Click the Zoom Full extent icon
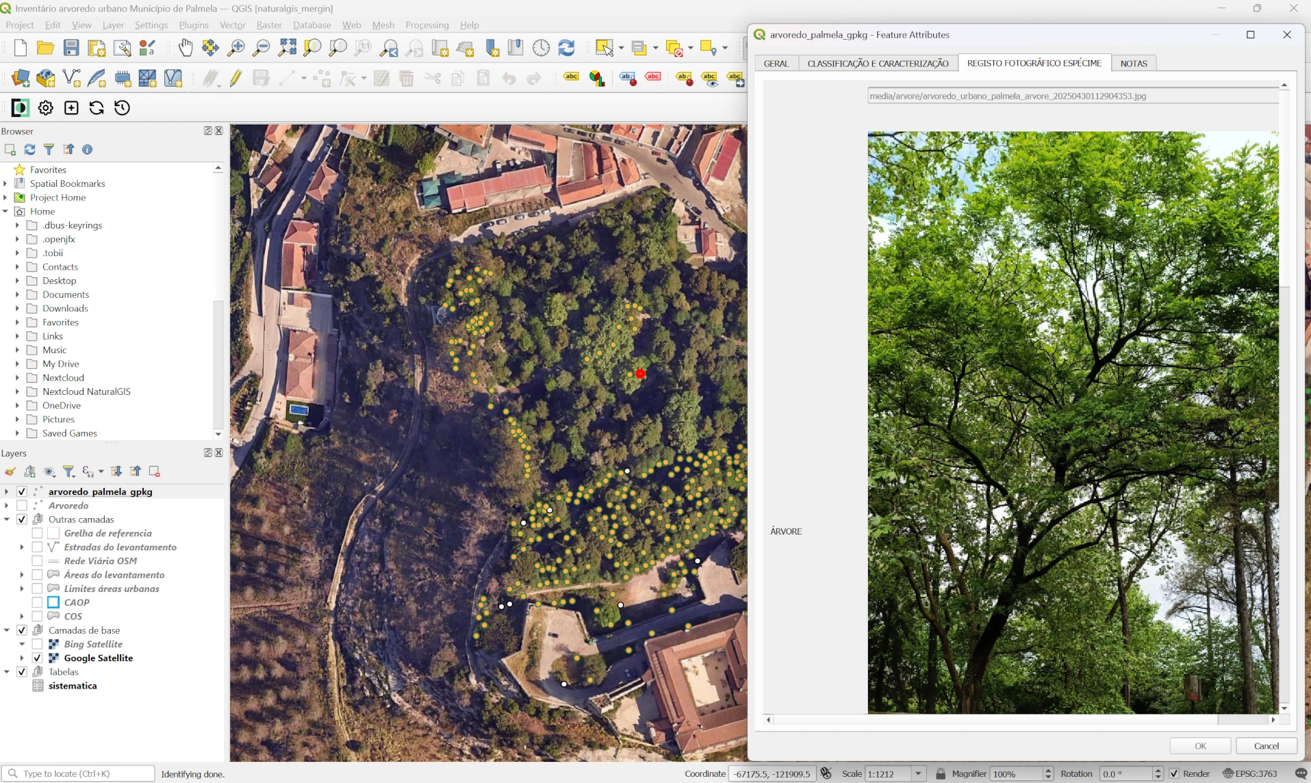Viewport: 1311px width, 783px height. tap(287, 48)
